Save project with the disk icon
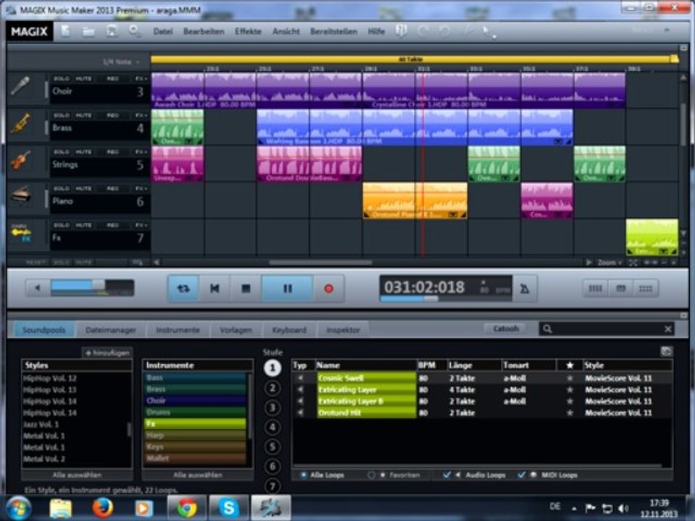Image resolution: width=695 pixels, height=521 pixels. [111, 30]
